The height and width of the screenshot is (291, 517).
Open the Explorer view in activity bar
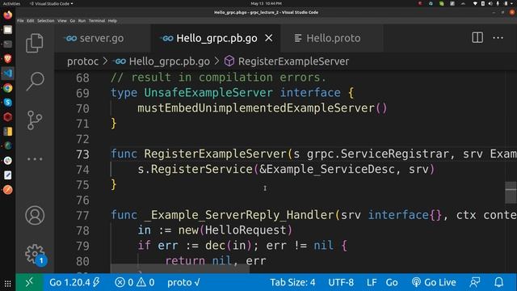coord(34,43)
